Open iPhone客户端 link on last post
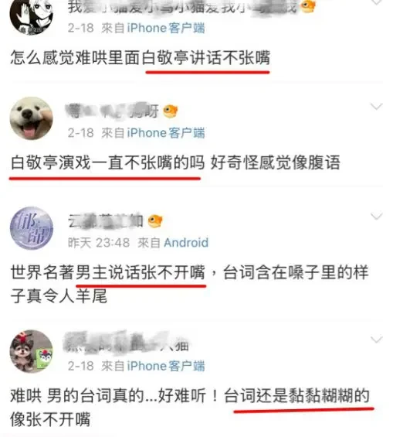Screen dimensions: 393x437 (x=166, y=366)
